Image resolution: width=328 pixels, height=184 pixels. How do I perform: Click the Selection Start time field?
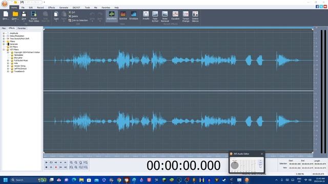[295, 164]
